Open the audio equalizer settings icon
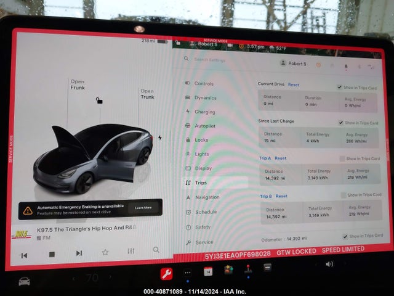 pos(131,251)
